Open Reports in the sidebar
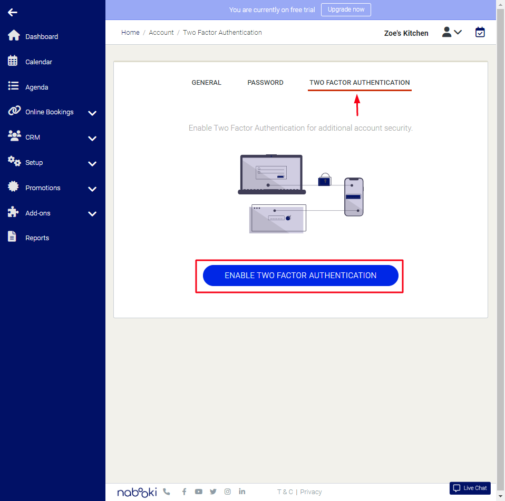505x501 pixels. coord(37,238)
